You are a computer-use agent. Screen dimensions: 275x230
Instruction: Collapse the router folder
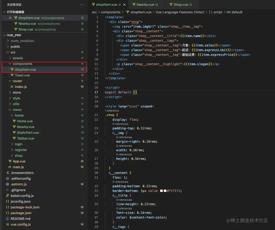coord(10,81)
